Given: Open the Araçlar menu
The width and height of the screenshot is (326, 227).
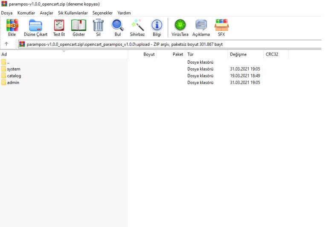Looking at the screenshot, I should 47,13.
